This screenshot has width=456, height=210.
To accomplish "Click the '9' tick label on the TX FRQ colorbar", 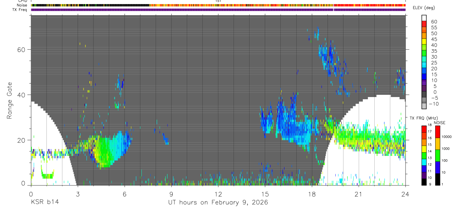I will pyautogui.click(x=431, y=184).
